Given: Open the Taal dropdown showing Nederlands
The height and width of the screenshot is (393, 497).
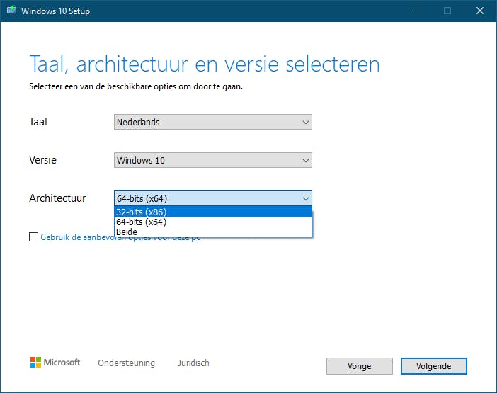Looking at the screenshot, I should [213, 122].
